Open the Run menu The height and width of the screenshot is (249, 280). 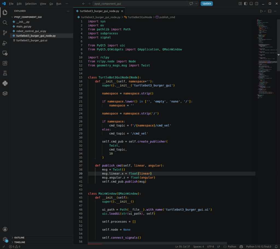coord(59,4)
